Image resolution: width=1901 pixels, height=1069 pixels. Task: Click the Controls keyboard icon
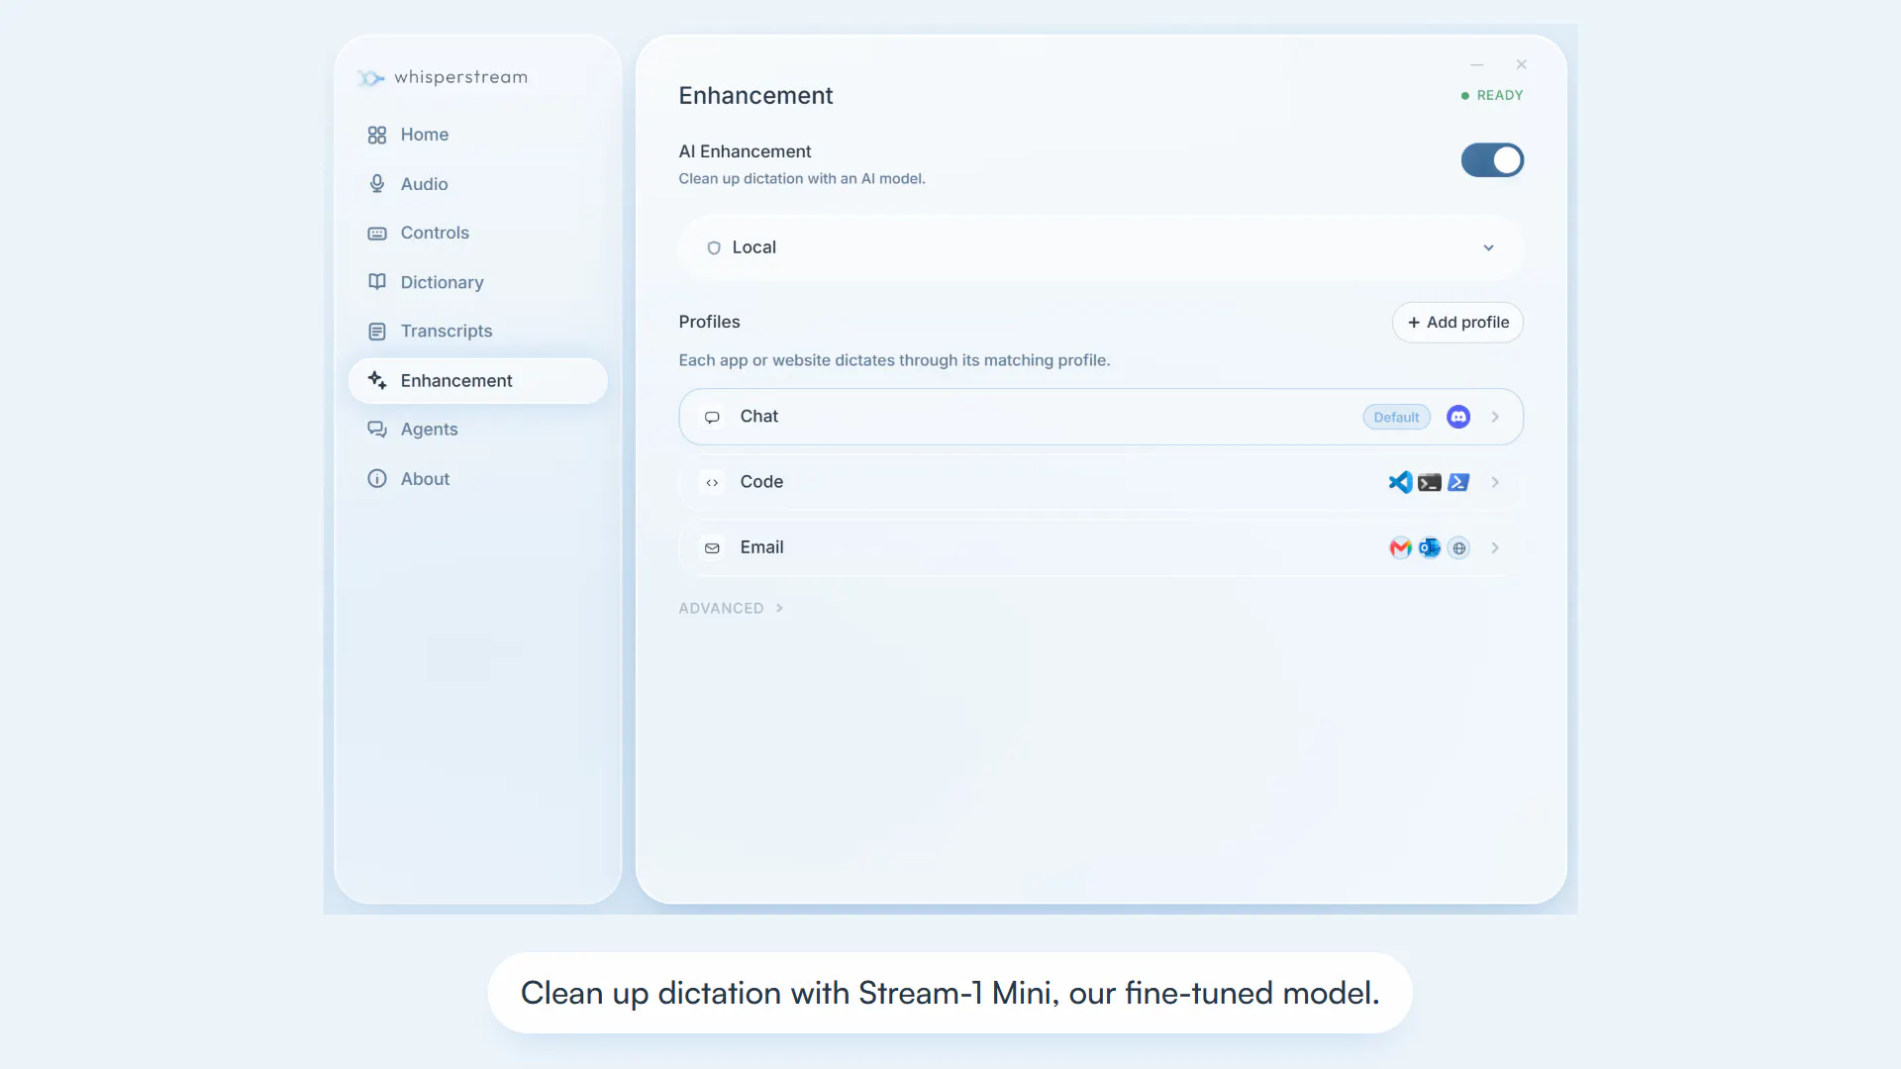377,234
